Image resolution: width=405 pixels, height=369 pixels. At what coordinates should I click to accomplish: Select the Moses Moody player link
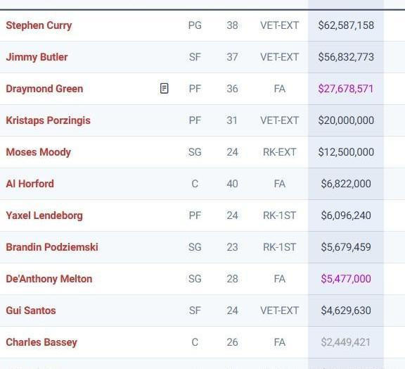[x=38, y=152]
